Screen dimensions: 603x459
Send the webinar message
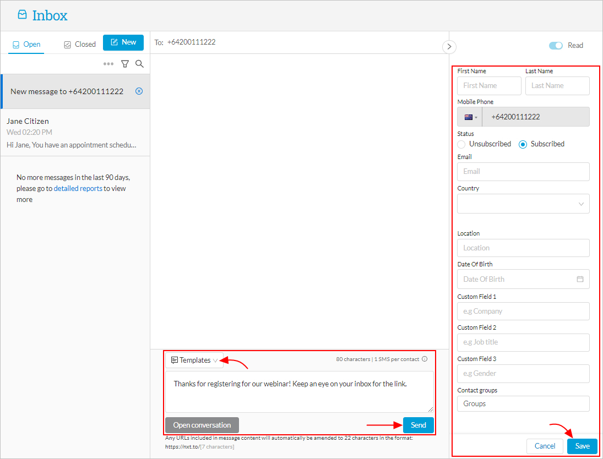419,425
